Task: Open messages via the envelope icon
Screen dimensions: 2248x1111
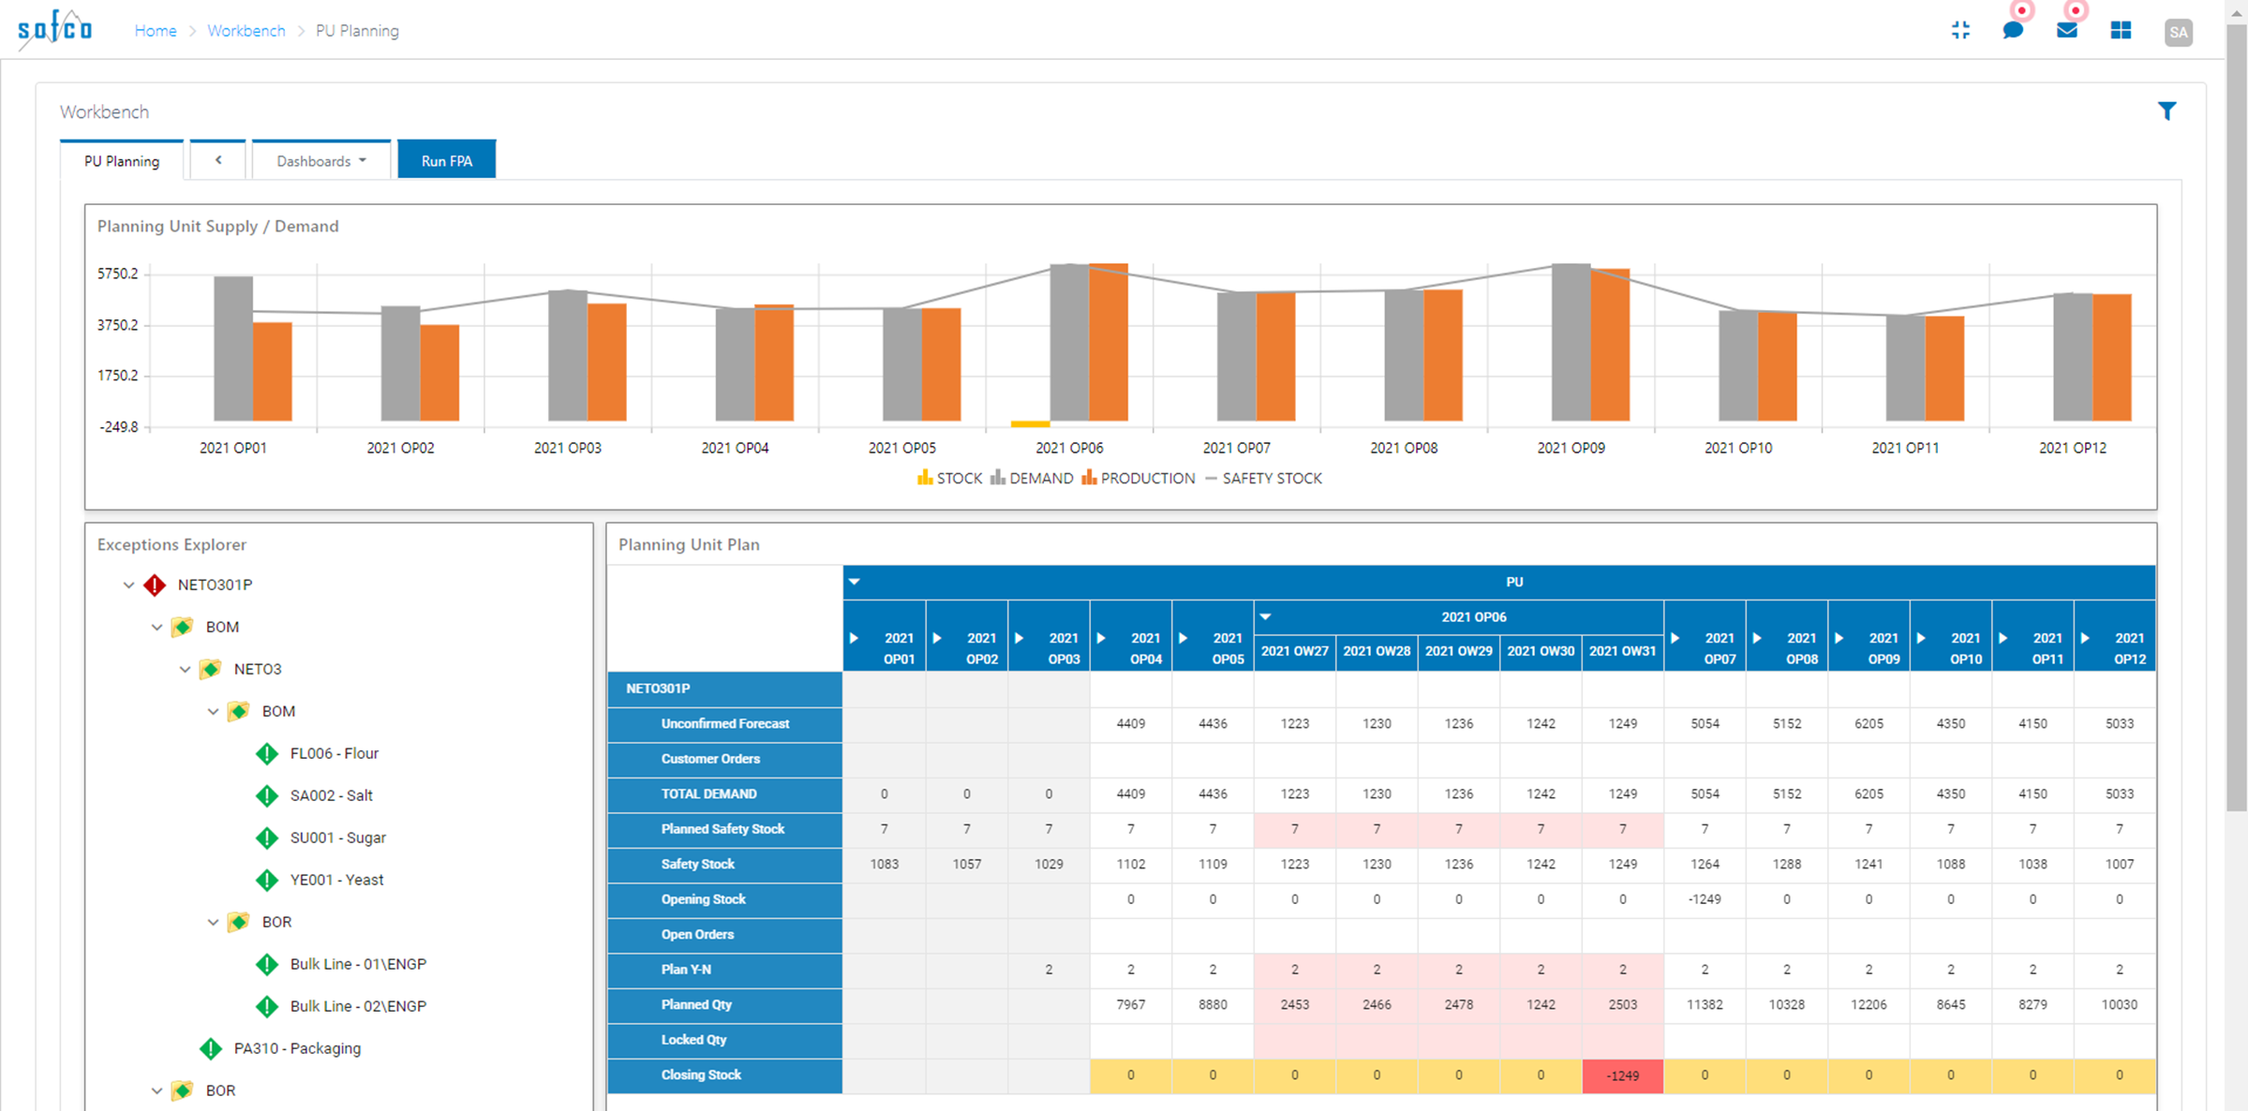Action: coord(2066,30)
